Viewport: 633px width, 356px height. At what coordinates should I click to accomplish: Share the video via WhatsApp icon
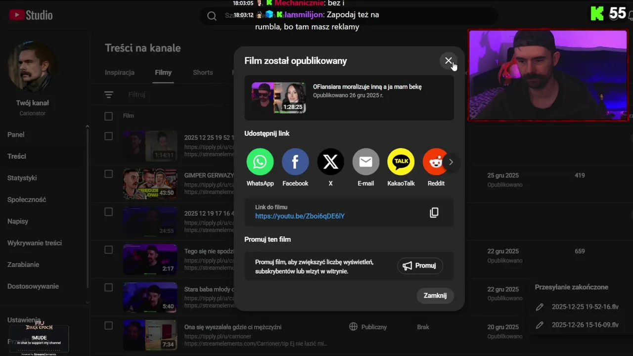pyautogui.click(x=260, y=162)
